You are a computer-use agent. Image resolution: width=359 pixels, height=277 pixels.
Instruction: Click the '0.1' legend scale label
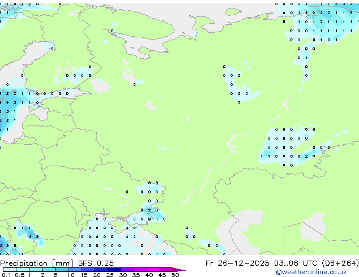pos(6,275)
